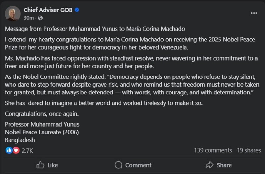Image resolution: width=265 pixels, height=174 pixels.
Task: Click the red heart reaction icon
Action: (16, 150)
